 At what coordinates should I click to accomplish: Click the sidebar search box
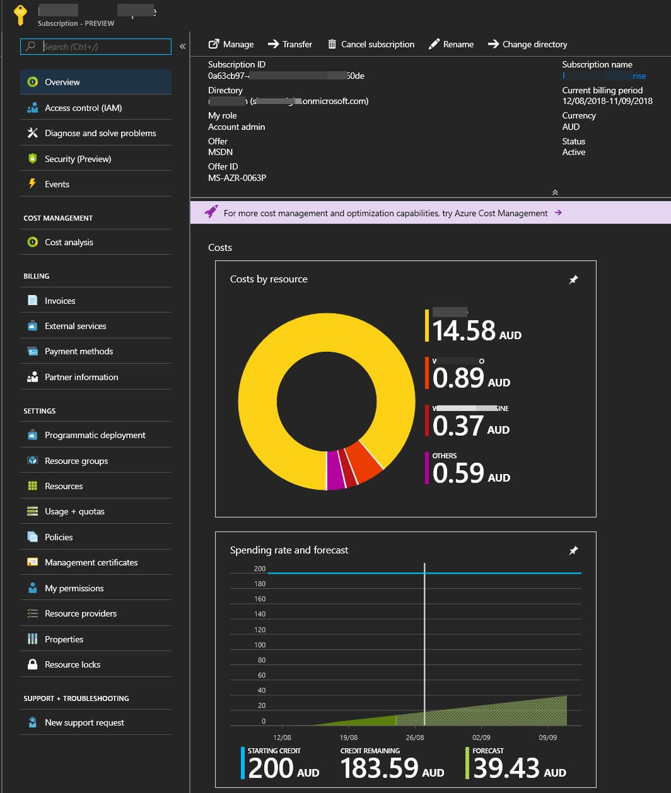(96, 47)
